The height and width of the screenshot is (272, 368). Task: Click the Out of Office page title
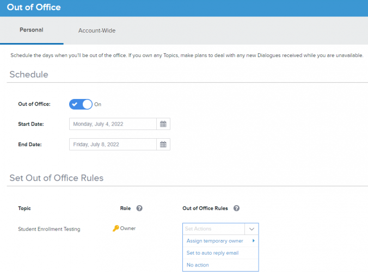(x=34, y=8)
